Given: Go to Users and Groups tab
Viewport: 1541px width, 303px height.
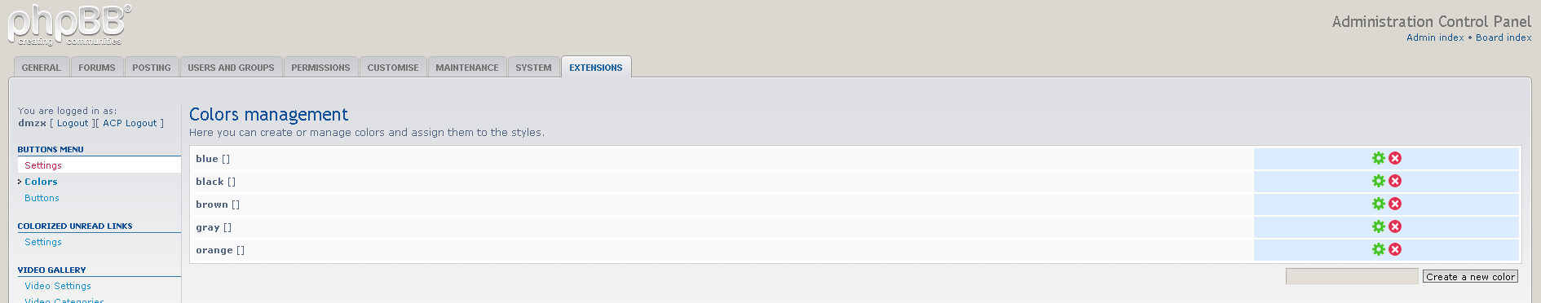Looking at the screenshot, I should coord(231,68).
